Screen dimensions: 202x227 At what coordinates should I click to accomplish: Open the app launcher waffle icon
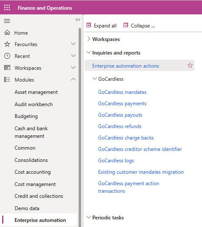tap(7, 7)
